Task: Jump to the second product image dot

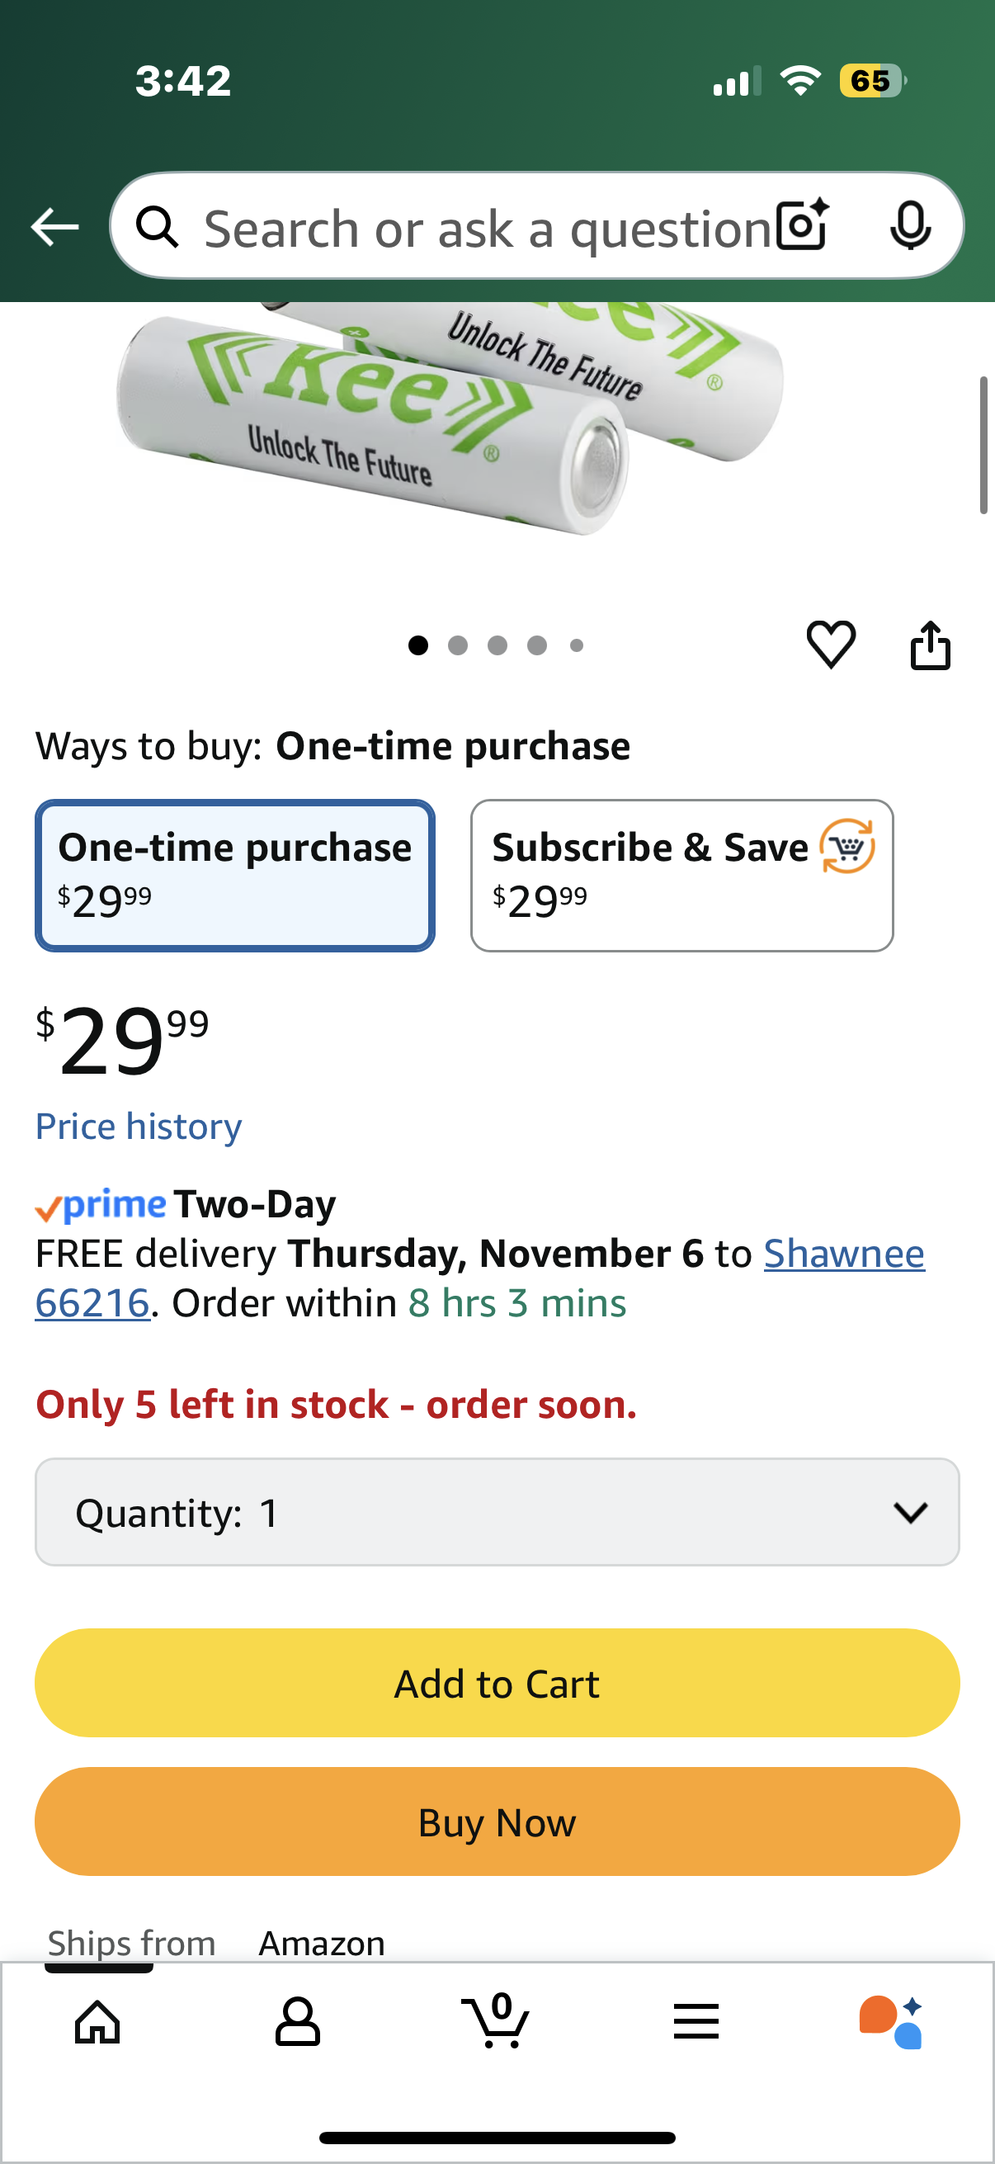Action: tap(458, 645)
